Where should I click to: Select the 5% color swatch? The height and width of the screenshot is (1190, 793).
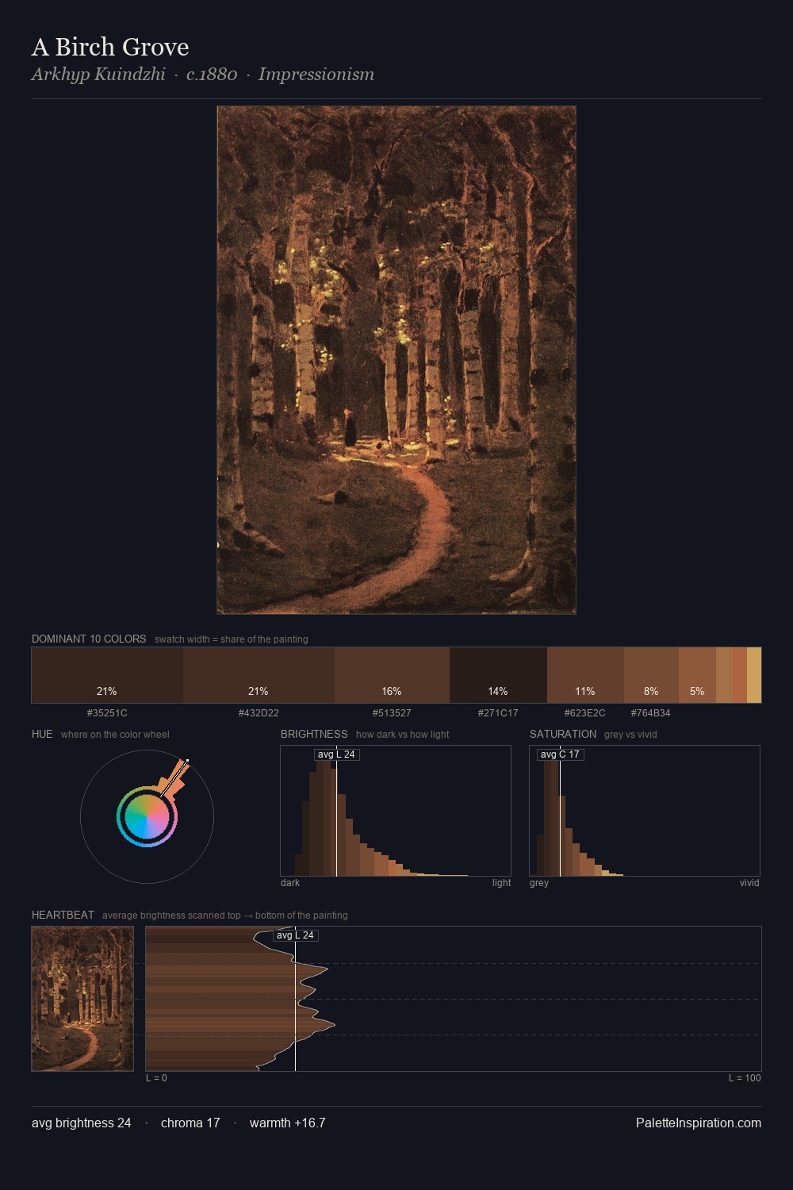(697, 675)
